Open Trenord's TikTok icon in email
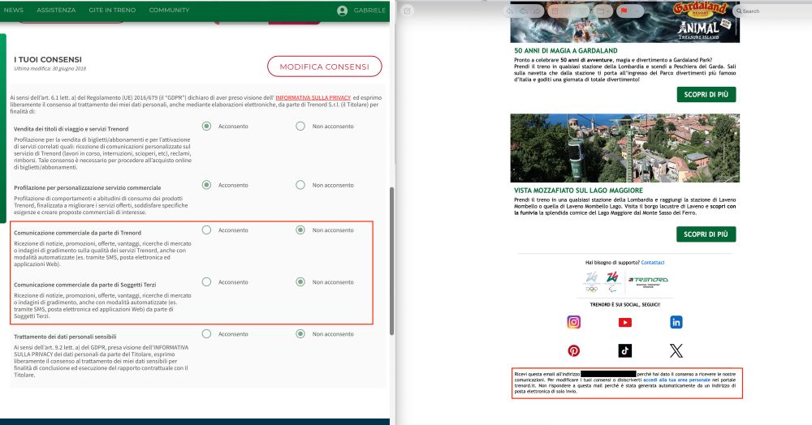Screen dimensions: 812x425 [x=625, y=350]
